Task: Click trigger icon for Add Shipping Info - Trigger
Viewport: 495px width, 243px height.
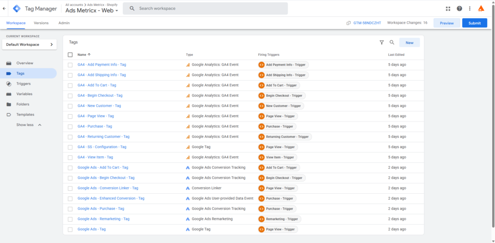Action: (x=262, y=75)
